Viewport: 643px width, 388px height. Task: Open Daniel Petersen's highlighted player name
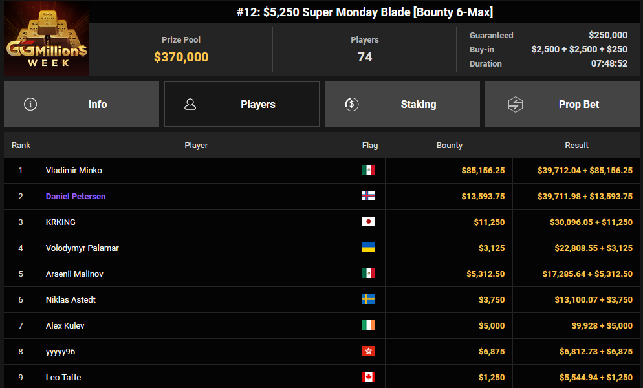[x=76, y=196]
